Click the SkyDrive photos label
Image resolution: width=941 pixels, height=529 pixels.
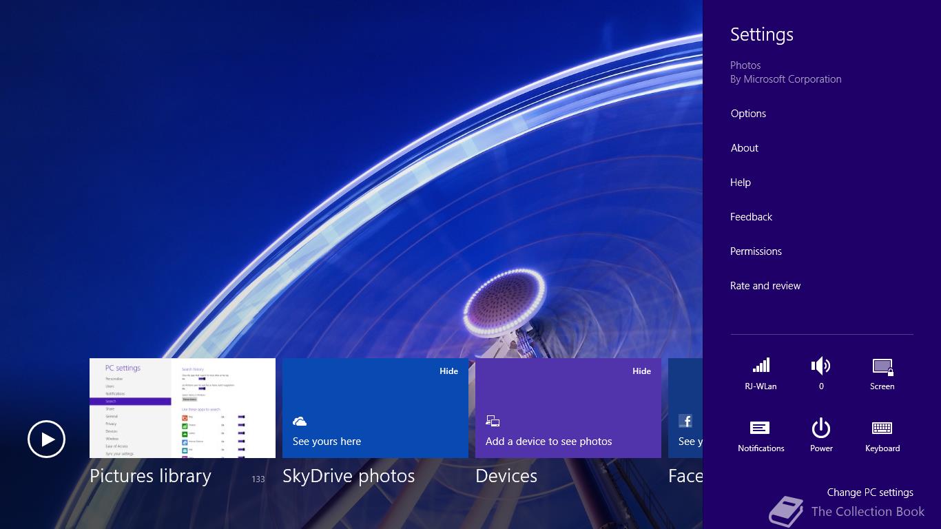point(349,477)
